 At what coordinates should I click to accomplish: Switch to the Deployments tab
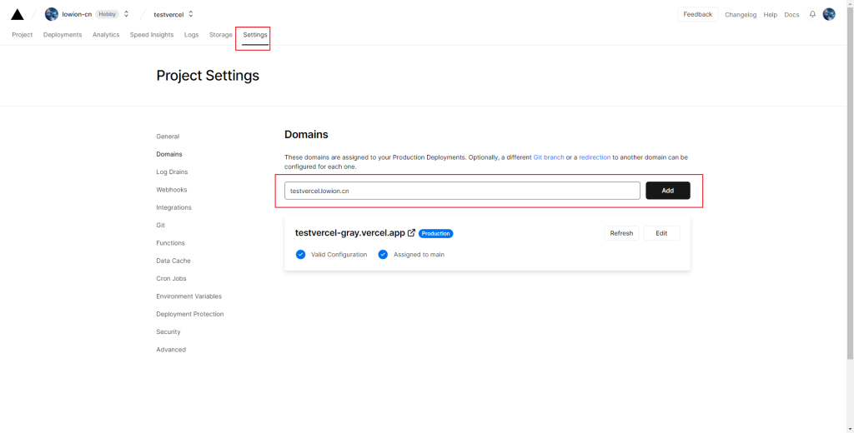click(x=63, y=35)
